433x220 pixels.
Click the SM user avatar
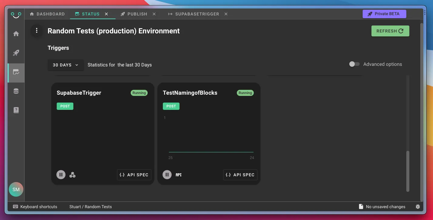pos(16,190)
